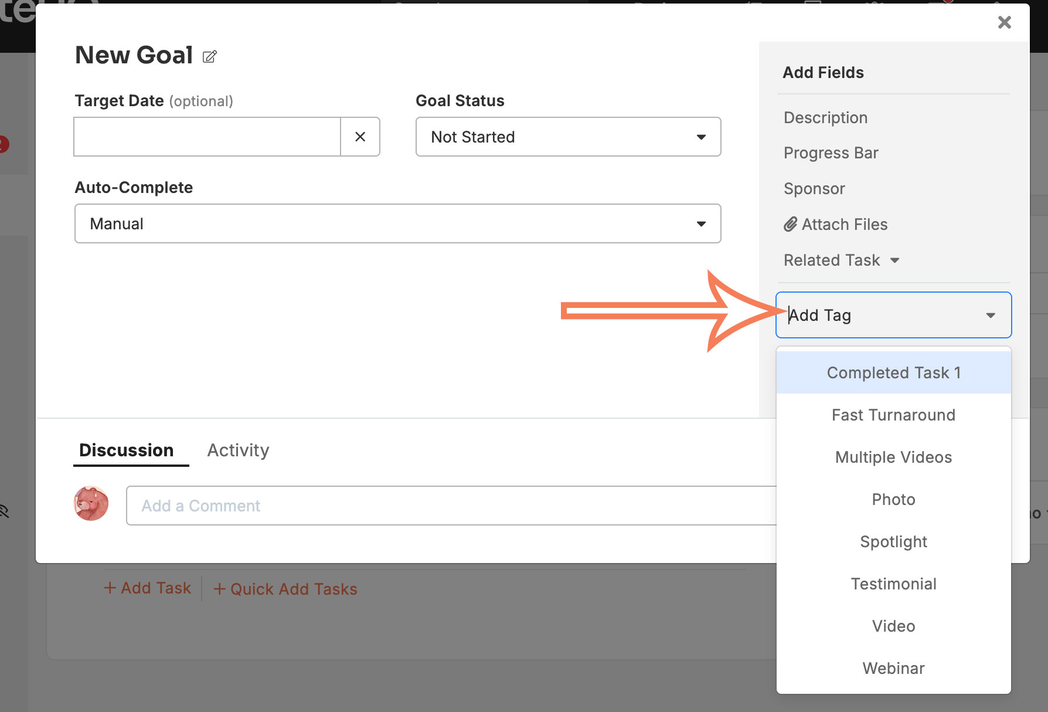Choose the Testimonial tag
1048x712 pixels.
click(893, 584)
